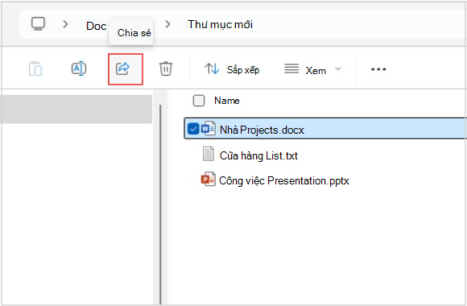The image size is (467, 306).
Task: Select the file Cửa hàng List.txt
Action: [x=258, y=156]
